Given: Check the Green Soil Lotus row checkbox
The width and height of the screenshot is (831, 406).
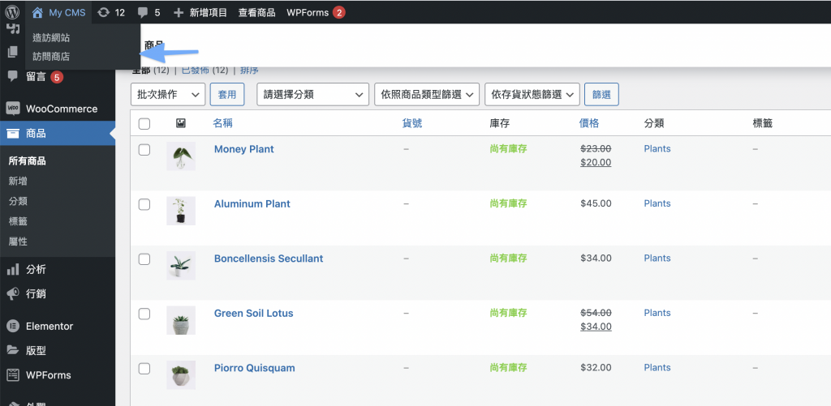Looking at the screenshot, I should (144, 314).
